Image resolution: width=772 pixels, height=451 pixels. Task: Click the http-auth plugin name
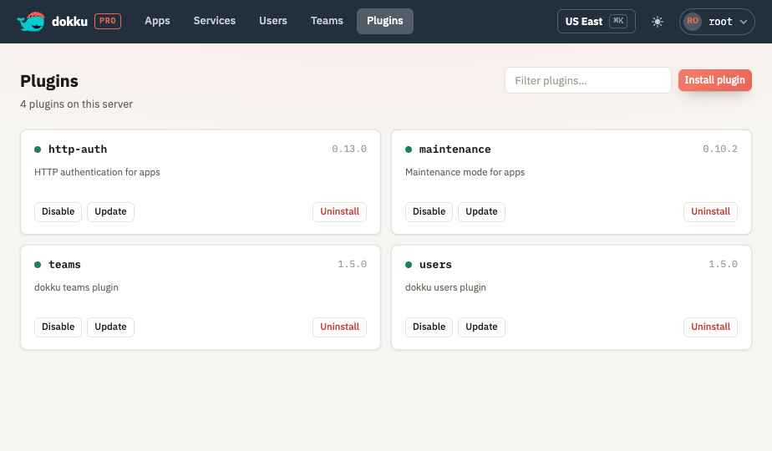click(78, 149)
